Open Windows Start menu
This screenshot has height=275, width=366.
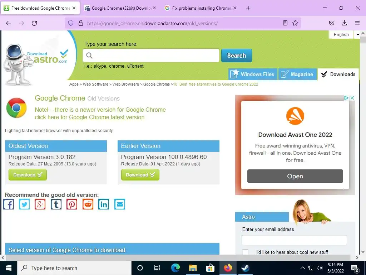click(9, 268)
